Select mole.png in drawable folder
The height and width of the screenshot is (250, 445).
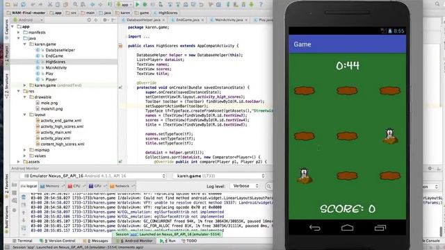coord(49,103)
